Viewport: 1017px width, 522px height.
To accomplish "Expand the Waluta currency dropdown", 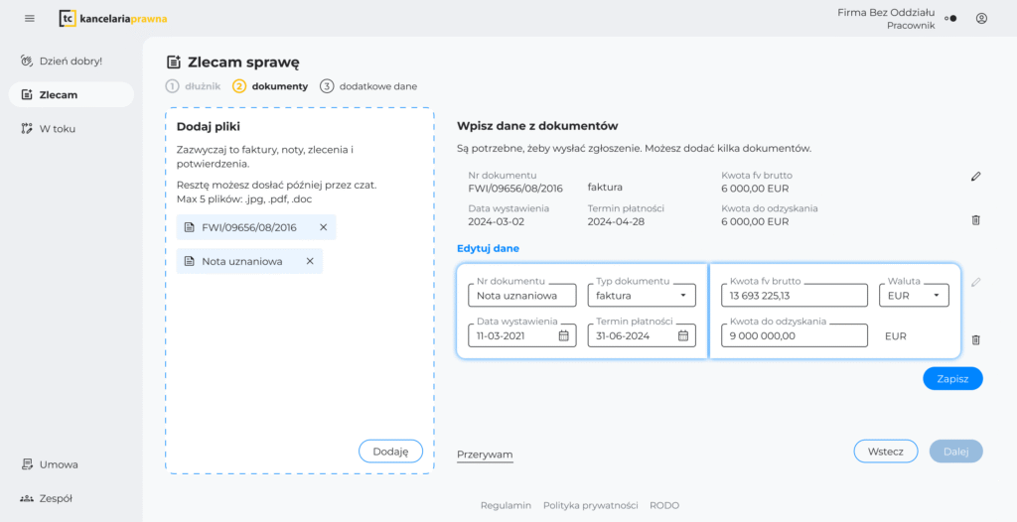I will tap(936, 296).
